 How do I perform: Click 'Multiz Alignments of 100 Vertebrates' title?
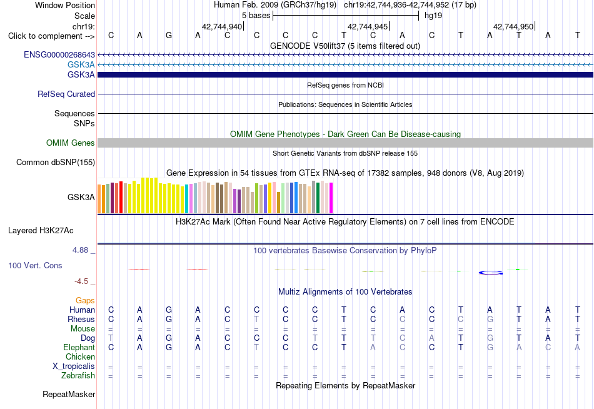[x=345, y=292]
